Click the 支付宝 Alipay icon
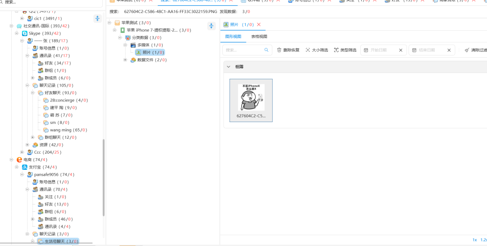The height and width of the screenshot is (246, 487). [x=24, y=167]
